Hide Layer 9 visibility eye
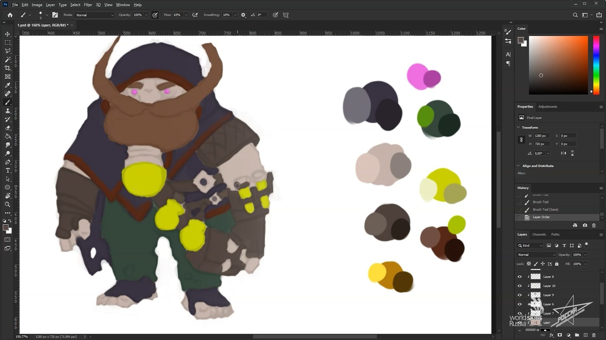Viewport: 606px width, 340px height. (x=519, y=295)
